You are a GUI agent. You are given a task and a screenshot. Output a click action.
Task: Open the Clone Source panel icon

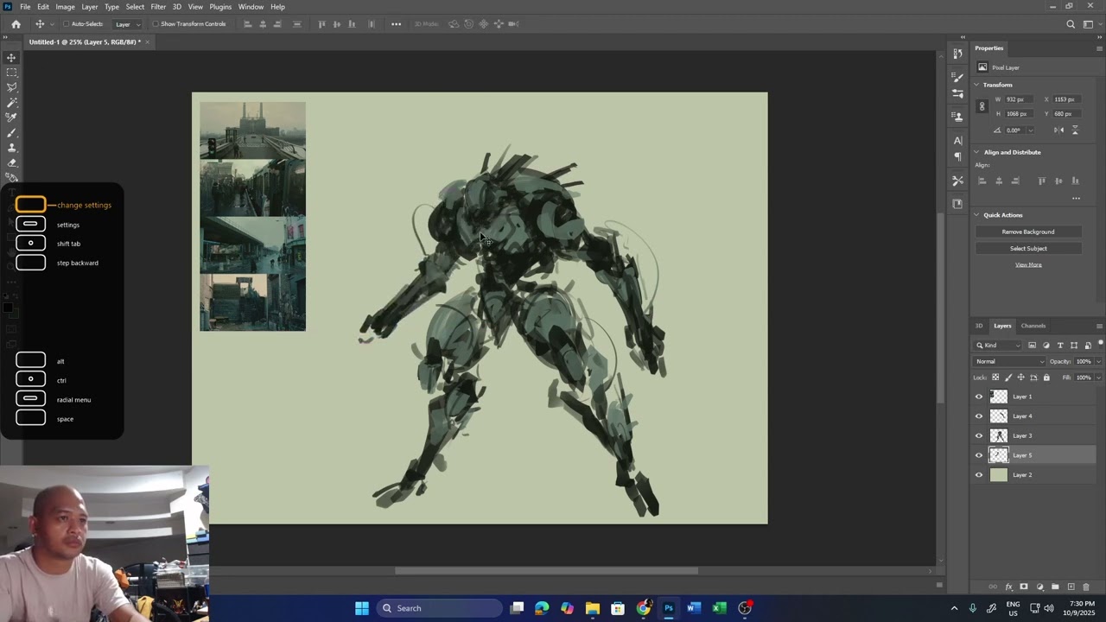click(957, 116)
